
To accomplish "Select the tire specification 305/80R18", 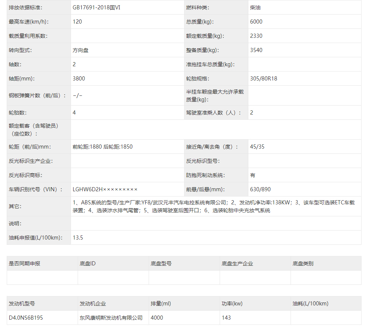I will (264, 79).
